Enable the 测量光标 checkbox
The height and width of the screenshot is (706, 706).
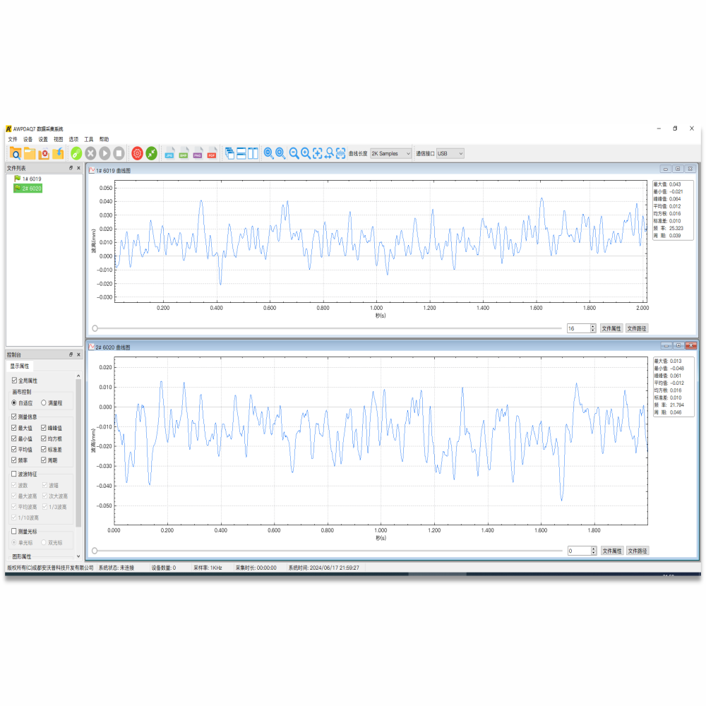click(x=15, y=531)
